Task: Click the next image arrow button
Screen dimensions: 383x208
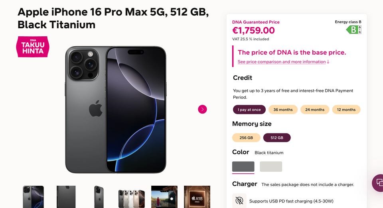Action: (x=202, y=109)
